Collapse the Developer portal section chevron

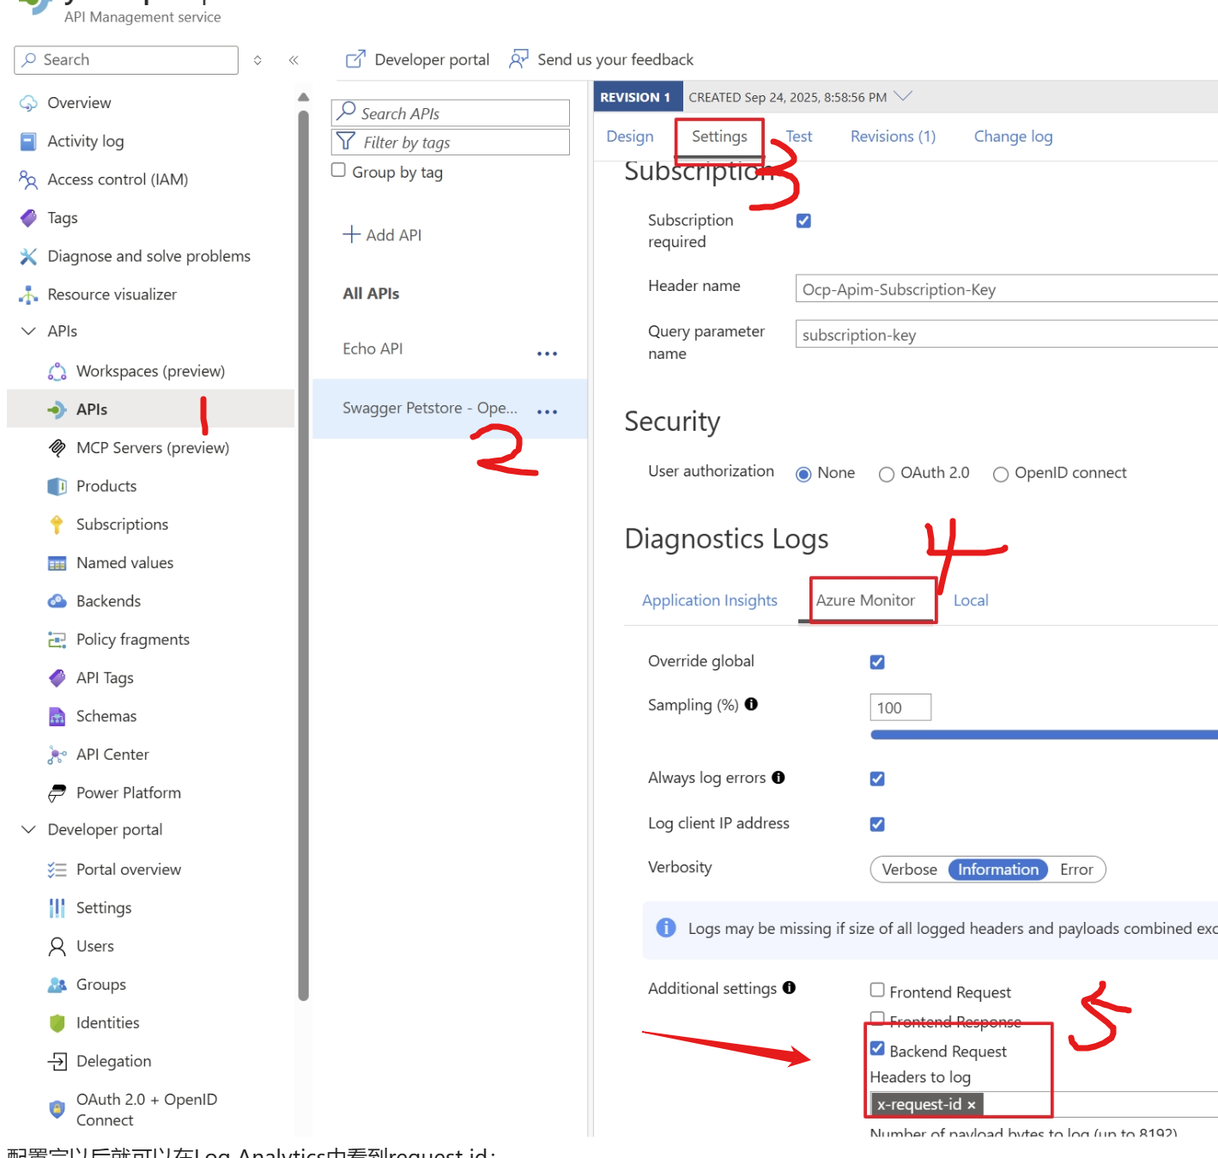pyautogui.click(x=28, y=830)
